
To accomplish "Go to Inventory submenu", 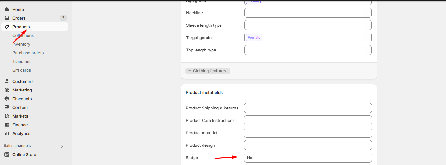I will [x=21, y=44].
